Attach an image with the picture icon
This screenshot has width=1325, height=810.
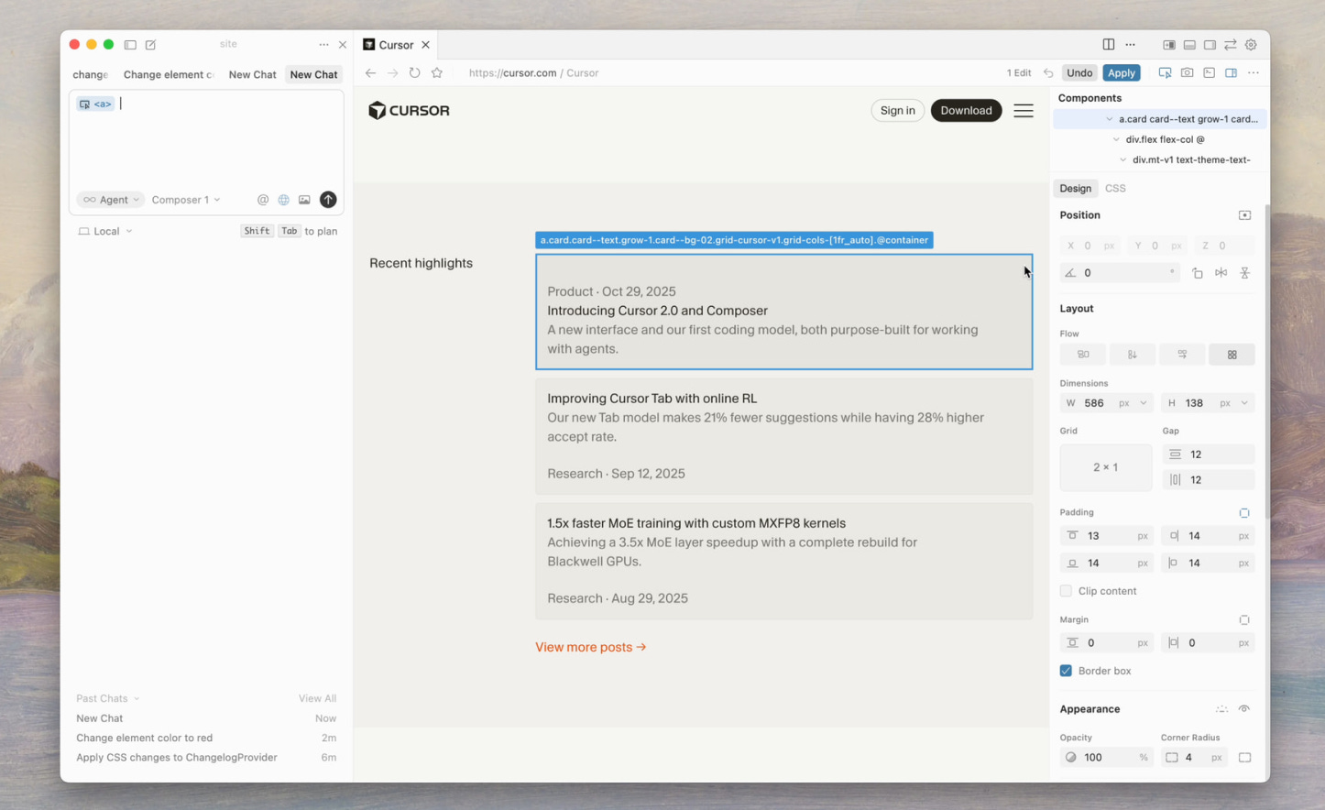304,200
